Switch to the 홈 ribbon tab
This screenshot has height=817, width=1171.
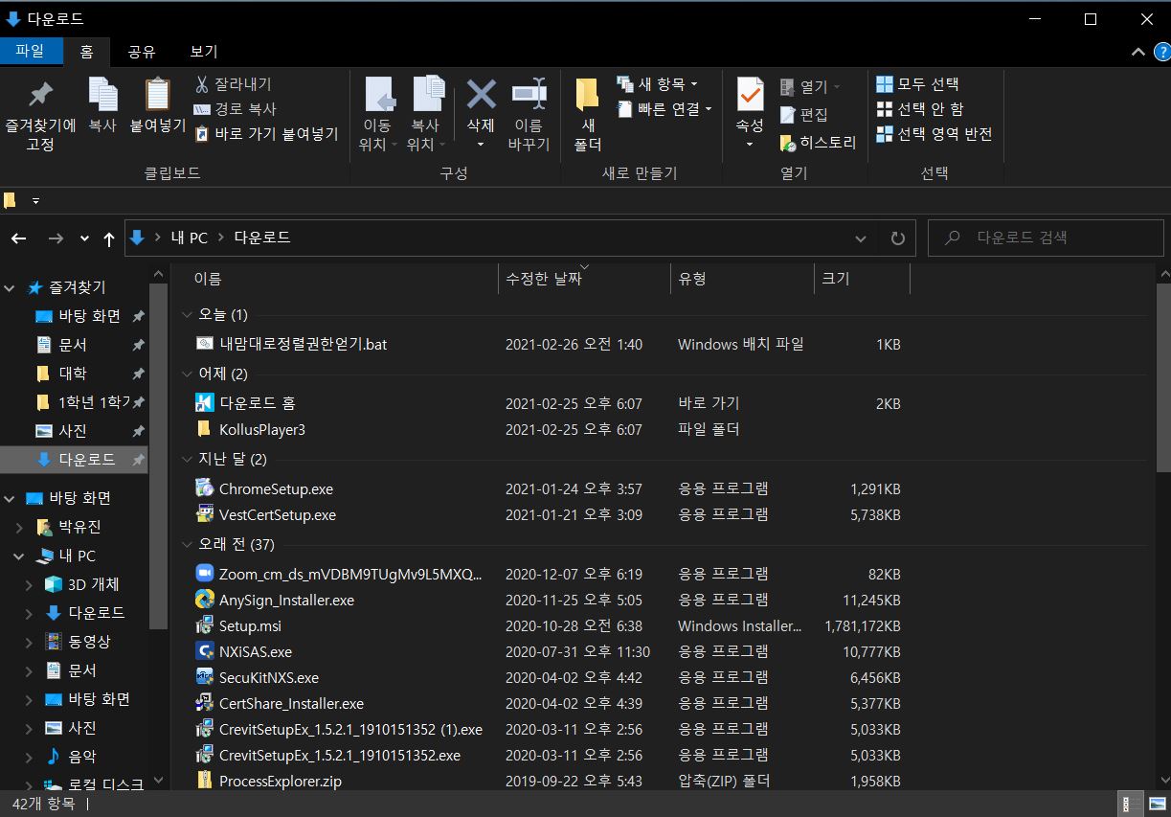[86, 52]
